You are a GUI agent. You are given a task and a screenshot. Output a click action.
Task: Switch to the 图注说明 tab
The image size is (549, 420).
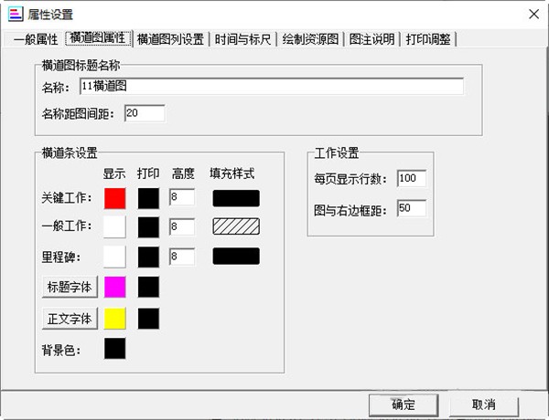[x=371, y=38]
